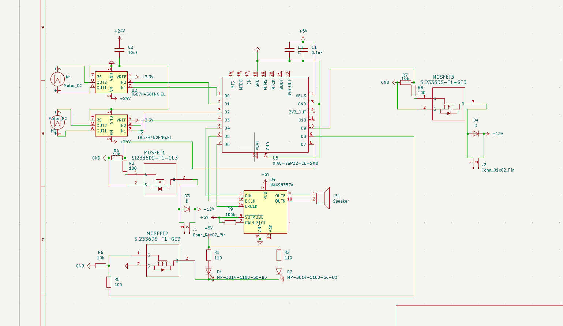Image resolution: width=563 pixels, height=326 pixels.
Task: Click the MP-3014-1100-50-80 label under D2
Action: [x=312, y=277]
